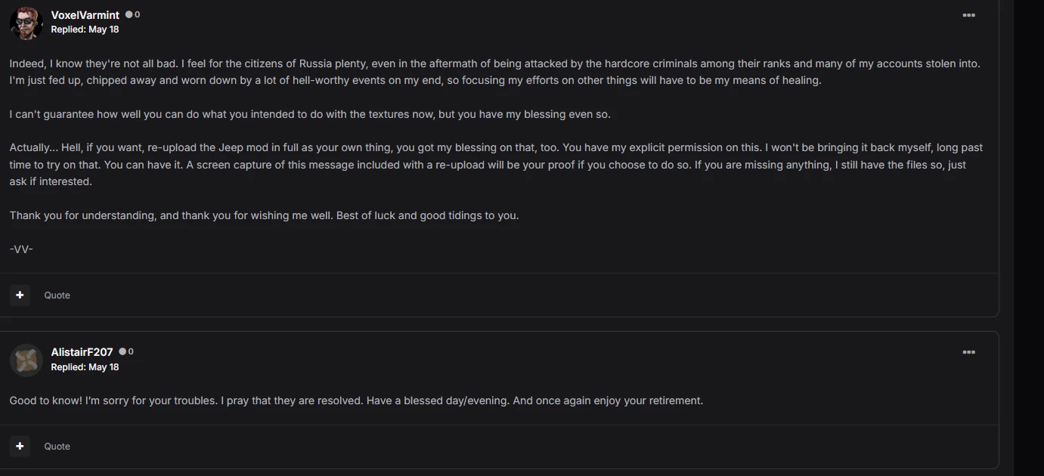Toggle multiquote plus on VoxelVarmint's post
The height and width of the screenshot is (476, 1044).
coord(20,295)
